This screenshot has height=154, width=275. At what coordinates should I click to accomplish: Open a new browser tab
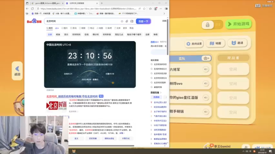tap(102, 3)
